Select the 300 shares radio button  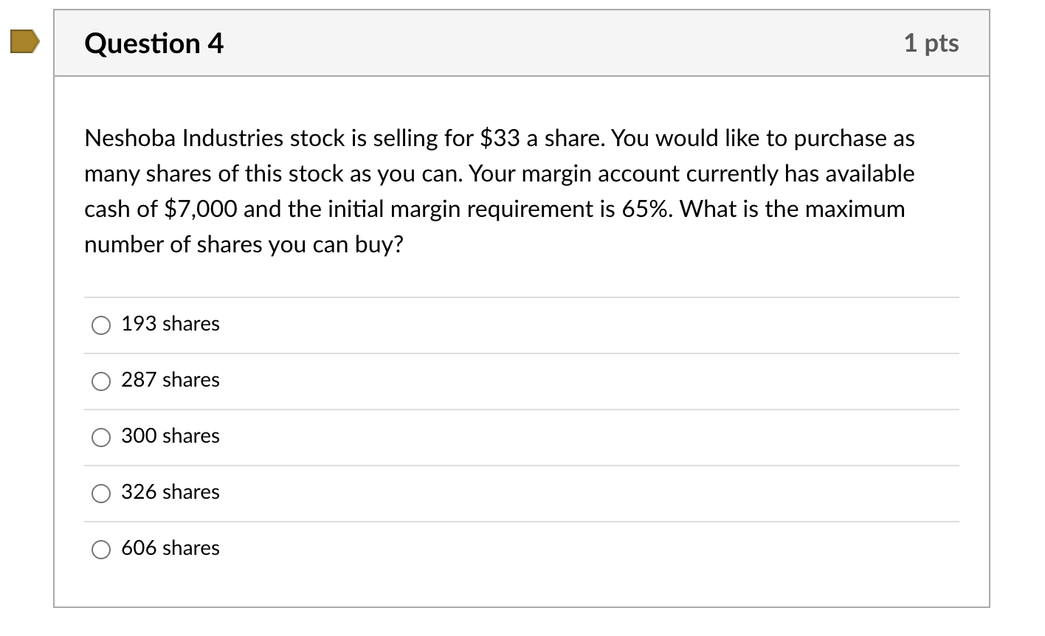click(100, 438)
